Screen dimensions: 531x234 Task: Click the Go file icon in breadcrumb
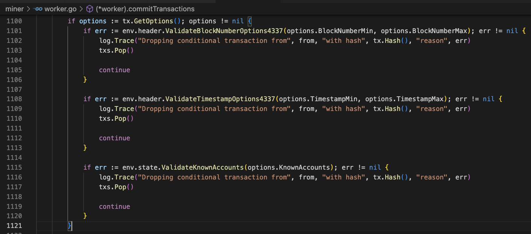pos(38,9)
